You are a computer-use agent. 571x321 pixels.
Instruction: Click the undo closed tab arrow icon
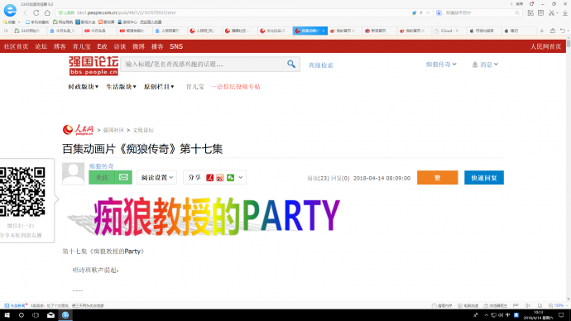[x=563, y=31]
